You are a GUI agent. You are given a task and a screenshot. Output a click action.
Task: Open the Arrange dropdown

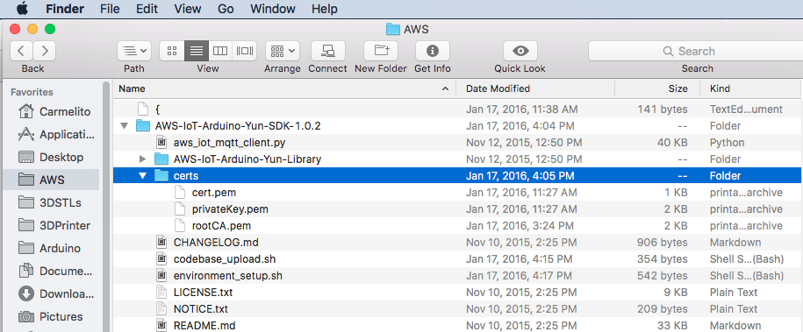[283, 51]
